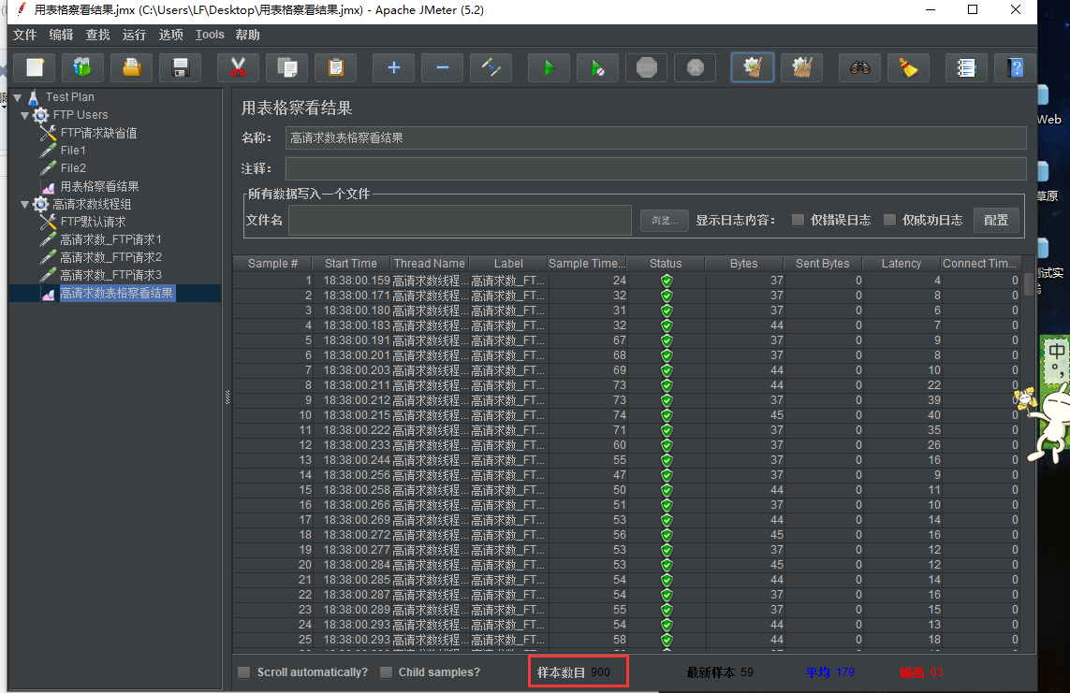Open the 文件 menu

coord(24,35)
